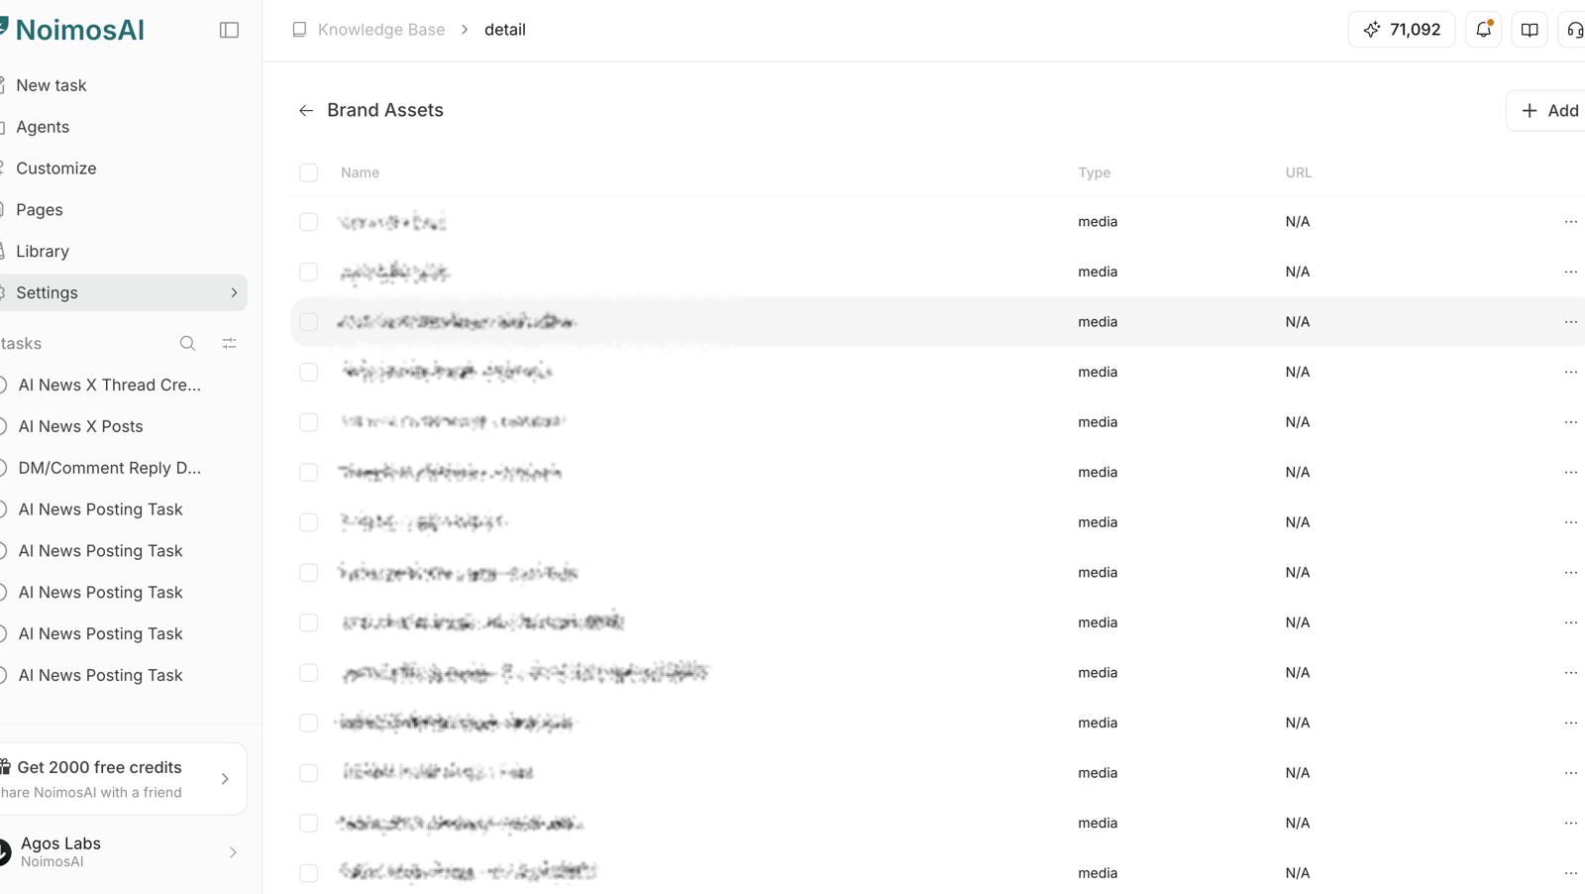Image resolution: width=1585 pixels, height=894 pixels.
Task: Open more options for last media row
Action: click(x=1571, y=873)
